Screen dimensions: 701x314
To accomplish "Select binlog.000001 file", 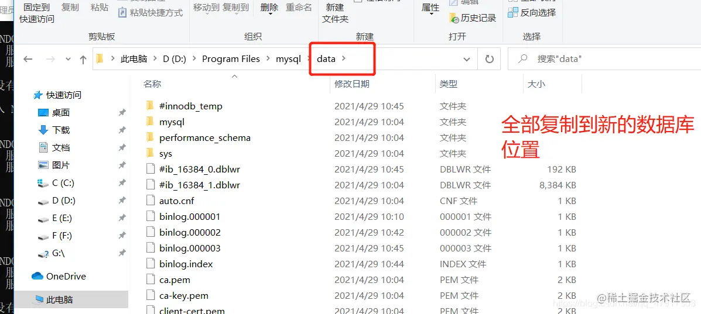I will pos(183,216).
